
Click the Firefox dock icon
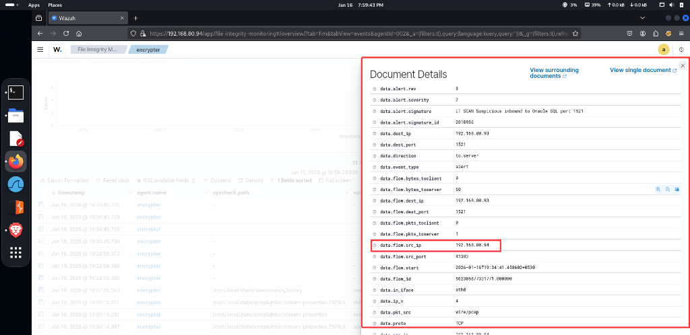tap(16, 161)
